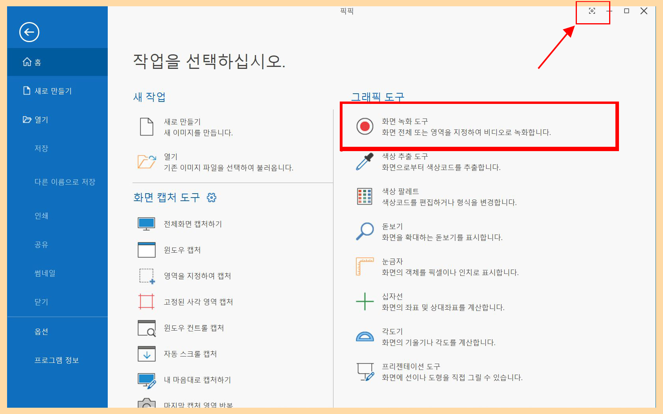Click 기존 이미지 파일을 선택하여 불러옵니다 text

pyautogui.click(x=228, y=168)
